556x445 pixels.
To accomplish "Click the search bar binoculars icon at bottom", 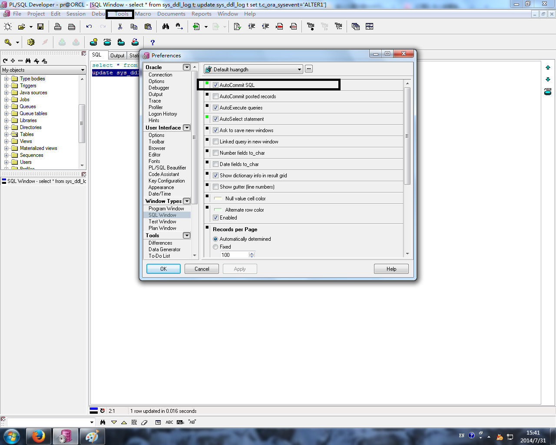I will pos(103,422).
